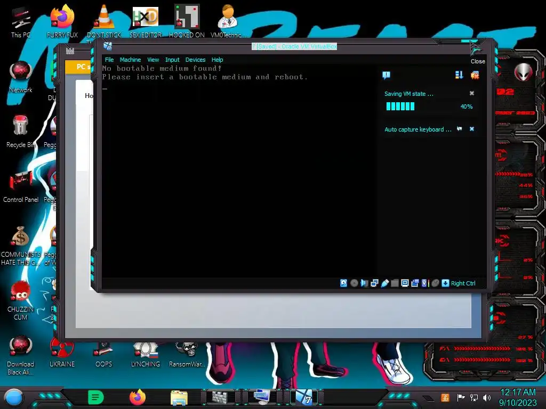Viewport: 546px width, 409px height.
Task: Click the USB device status icon
Action: click(x=384, y=283)
